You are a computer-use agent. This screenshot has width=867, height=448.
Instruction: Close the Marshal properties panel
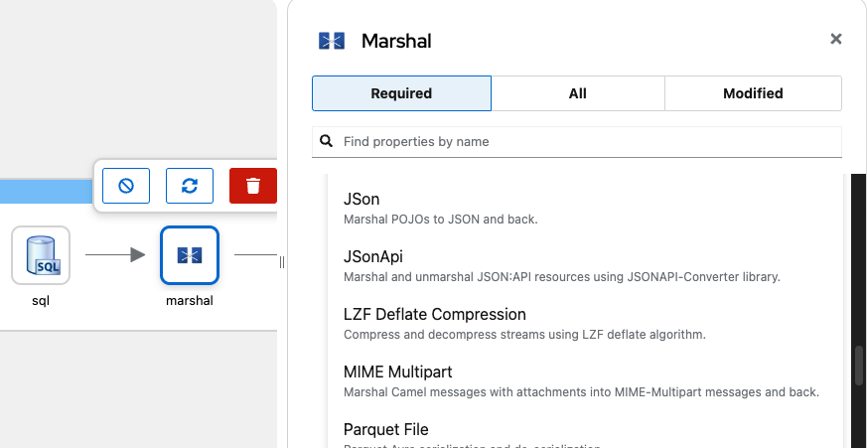point(836,39)
